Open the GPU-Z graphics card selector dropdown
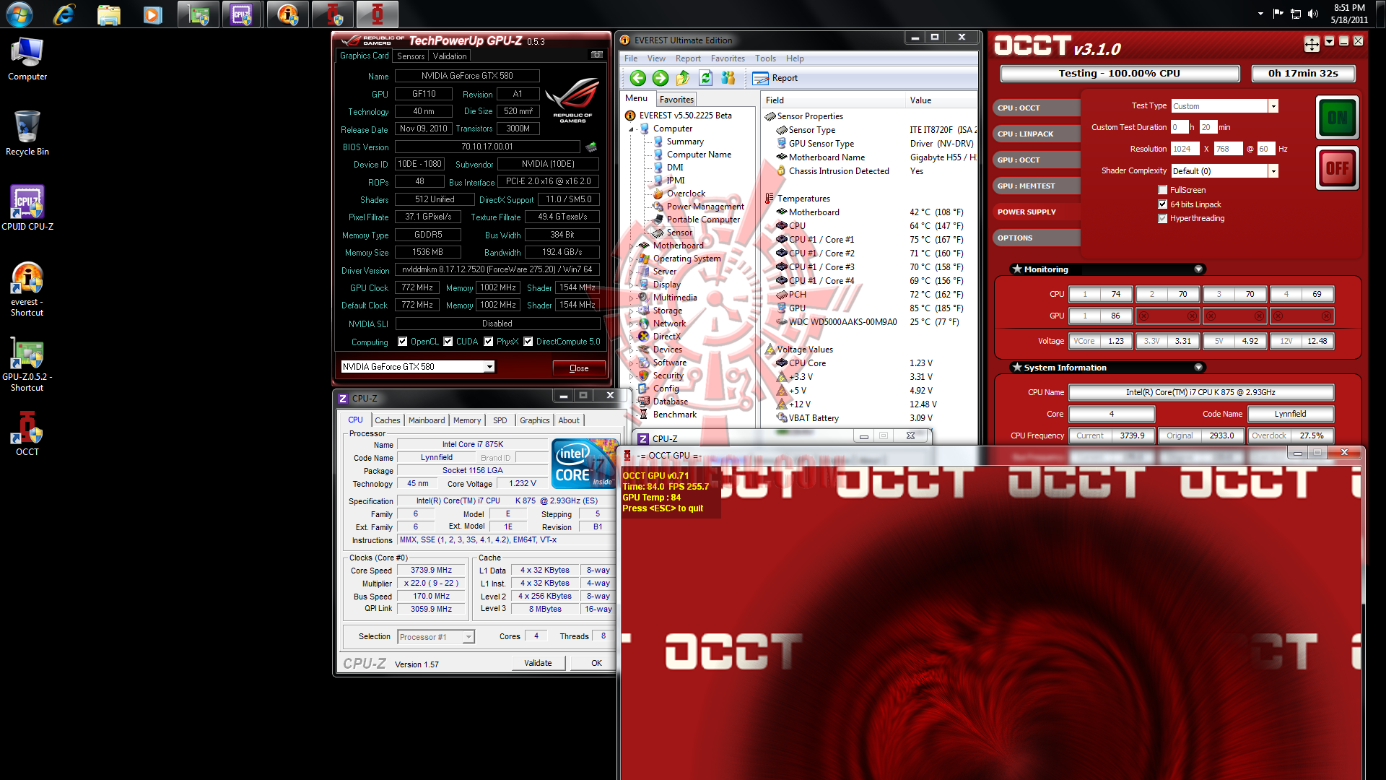The height and width of the screenshot is (780, 1386). click(x=489, y=367)
